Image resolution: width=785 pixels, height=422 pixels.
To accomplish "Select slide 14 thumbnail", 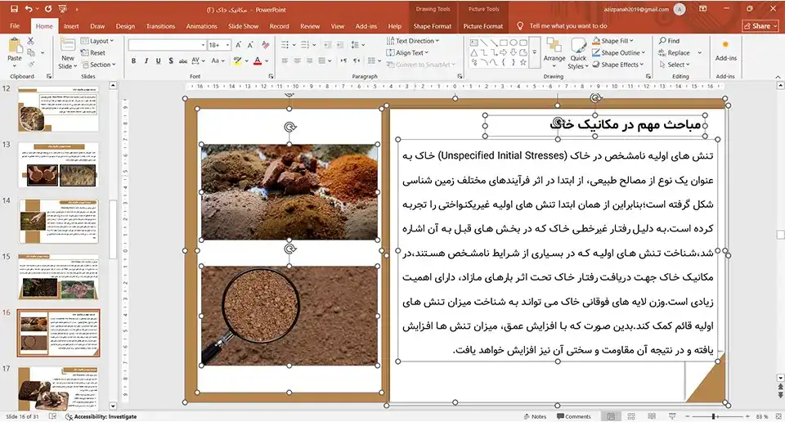I will point(58,222).
